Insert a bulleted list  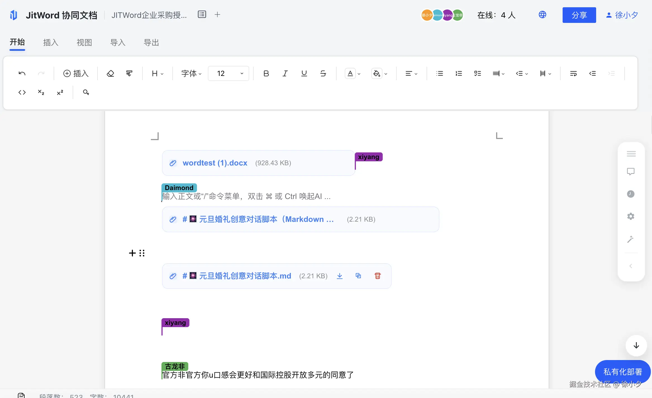[439, 73]
